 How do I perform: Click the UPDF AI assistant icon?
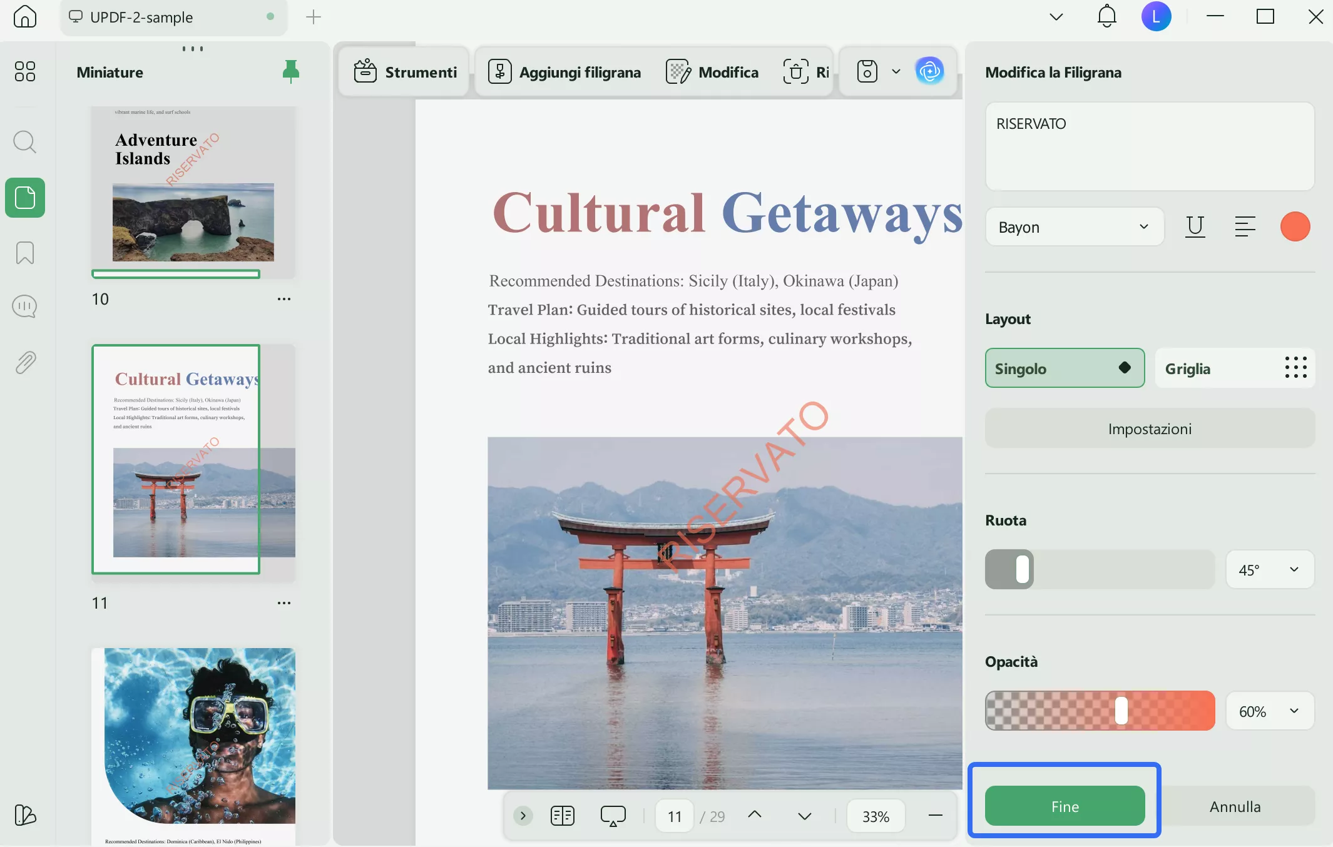[929, 71]
